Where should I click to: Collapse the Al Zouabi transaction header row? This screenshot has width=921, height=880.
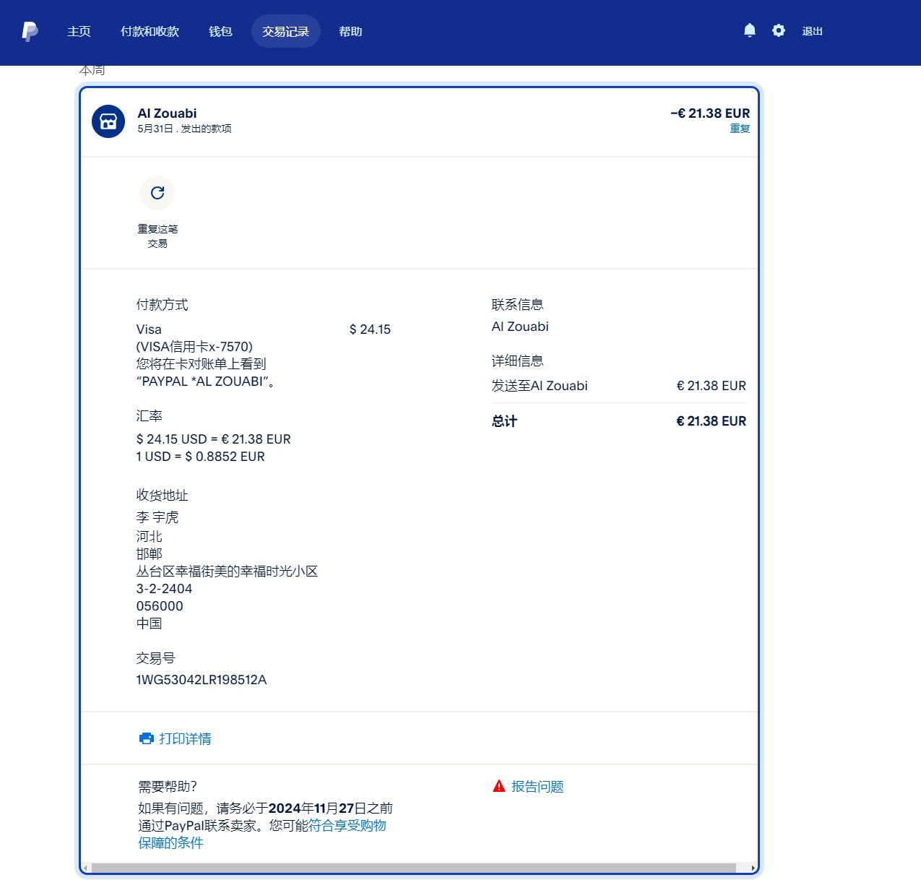pyautogui.click(x=419, y=121)
